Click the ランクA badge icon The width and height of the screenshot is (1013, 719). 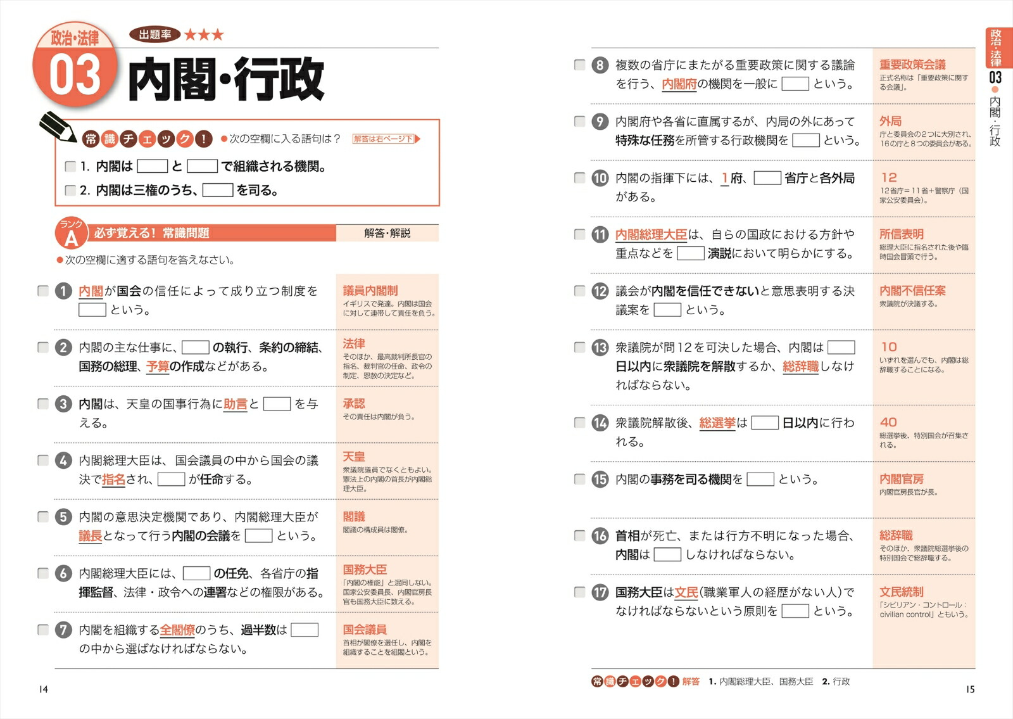pos(71,232)
